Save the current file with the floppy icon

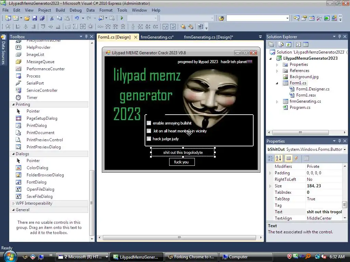click(35, 18)
